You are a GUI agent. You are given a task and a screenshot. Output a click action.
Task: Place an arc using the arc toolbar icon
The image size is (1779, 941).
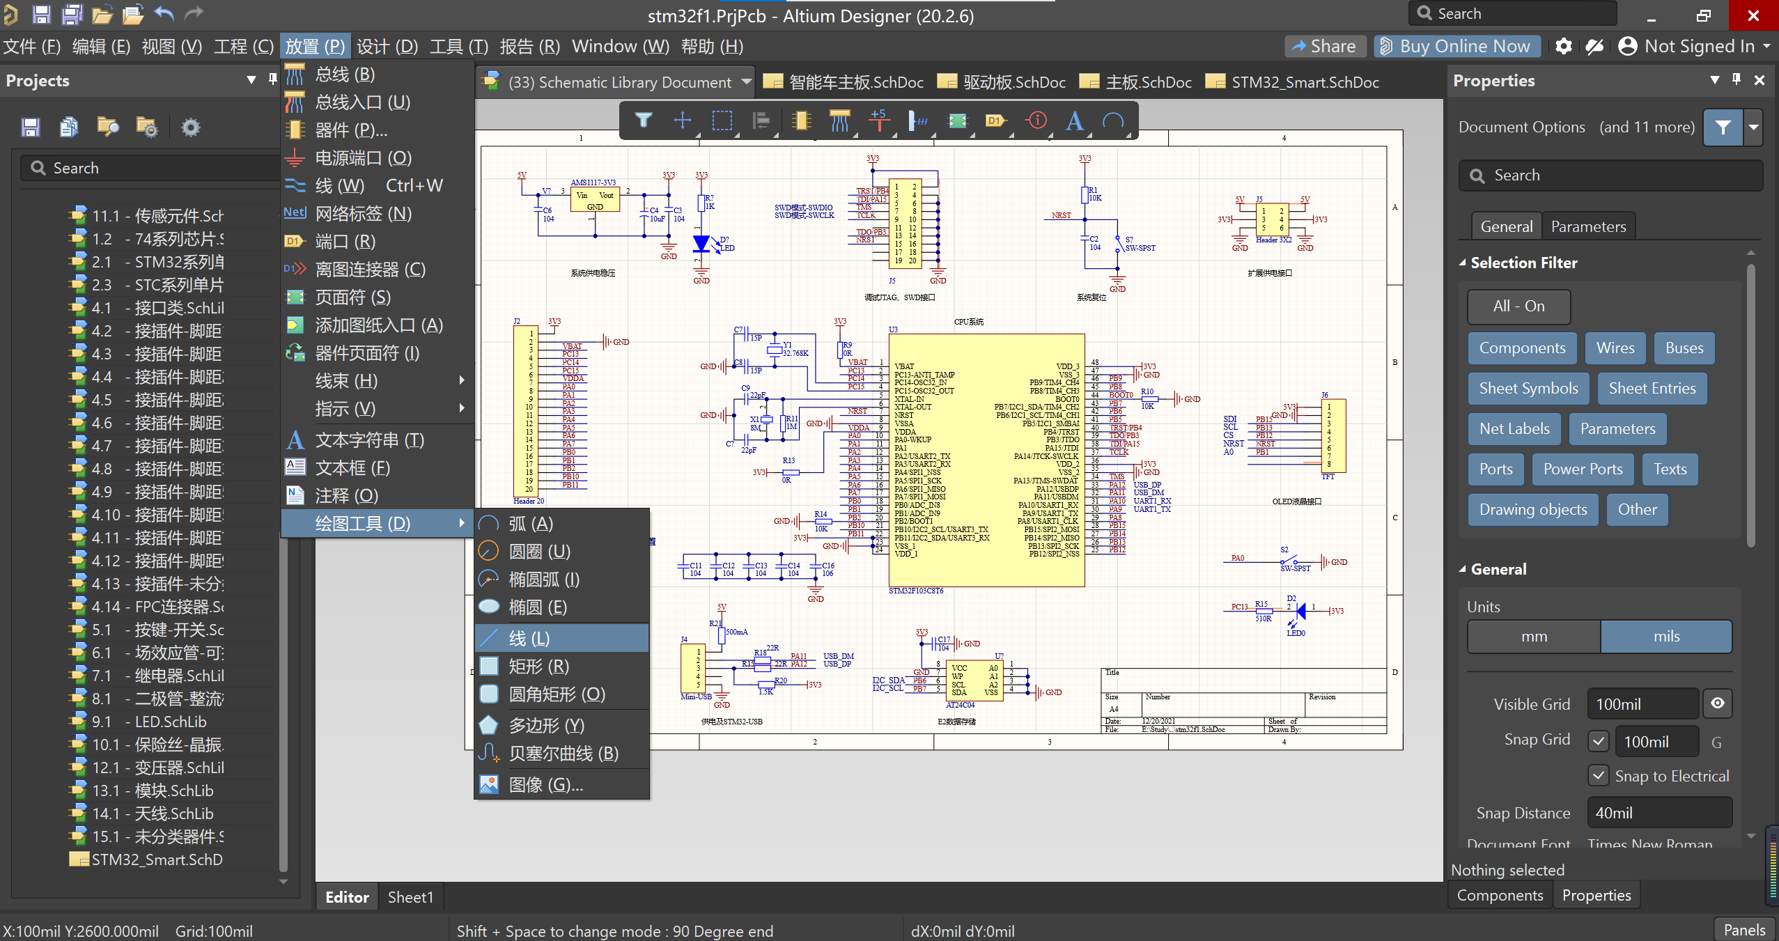tap(1113, 120)
